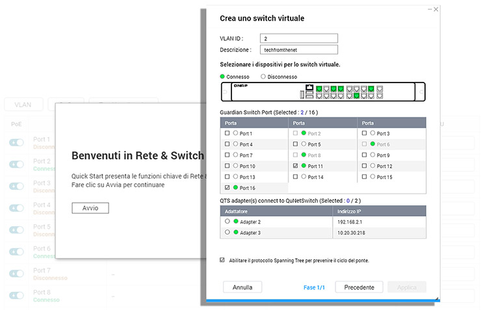Click the green port in diagram's bottom row
Viewport: 481px width, 310px height.
[356, 96]
